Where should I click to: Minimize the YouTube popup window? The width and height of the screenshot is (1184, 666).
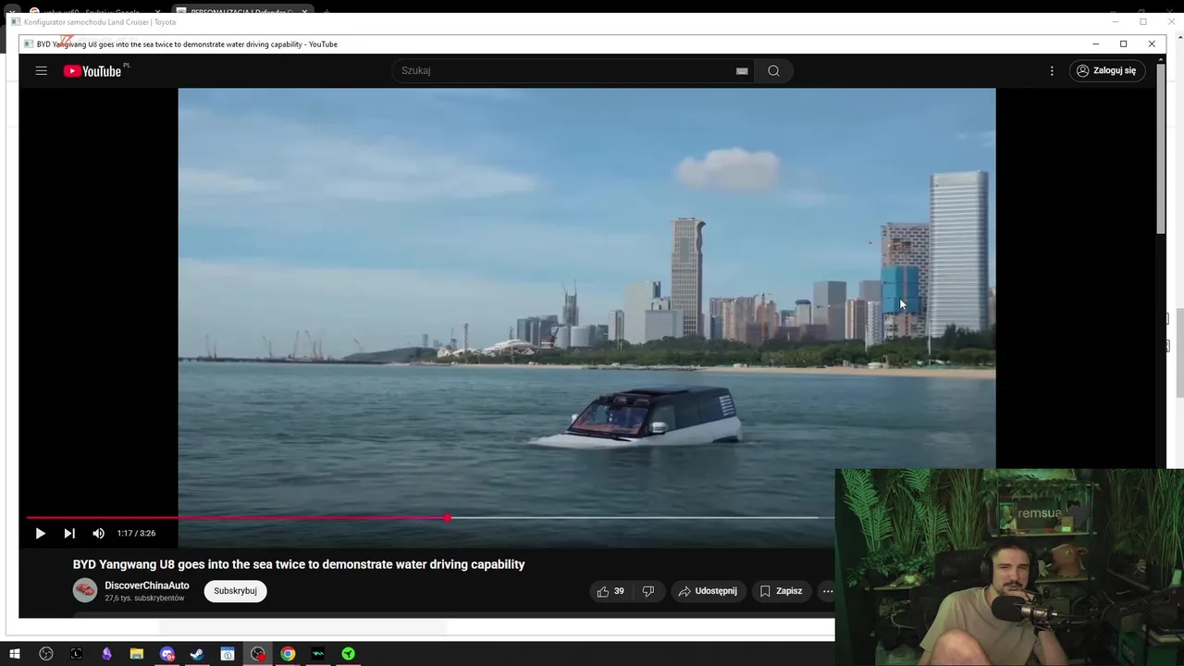1095,43
